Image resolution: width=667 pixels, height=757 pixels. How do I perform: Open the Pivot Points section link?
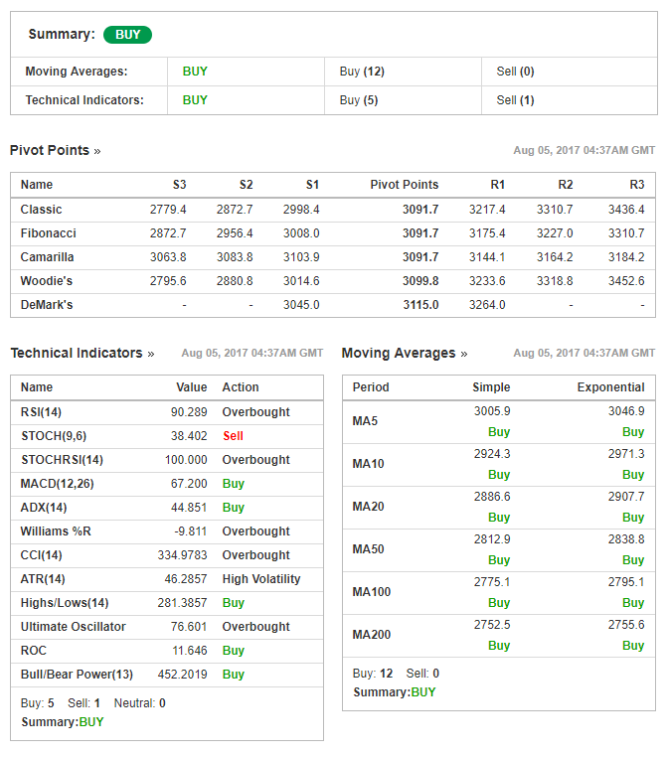(55, 150)
